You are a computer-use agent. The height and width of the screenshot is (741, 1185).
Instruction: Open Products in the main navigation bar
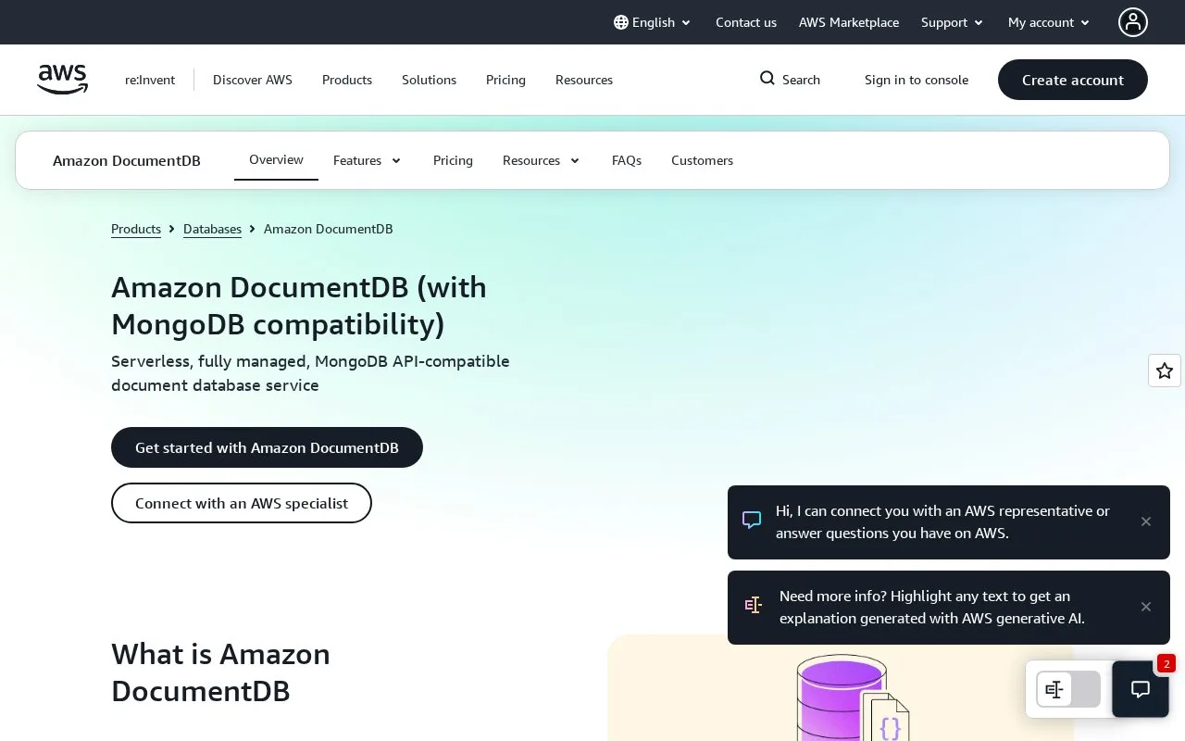click(347, 80)
